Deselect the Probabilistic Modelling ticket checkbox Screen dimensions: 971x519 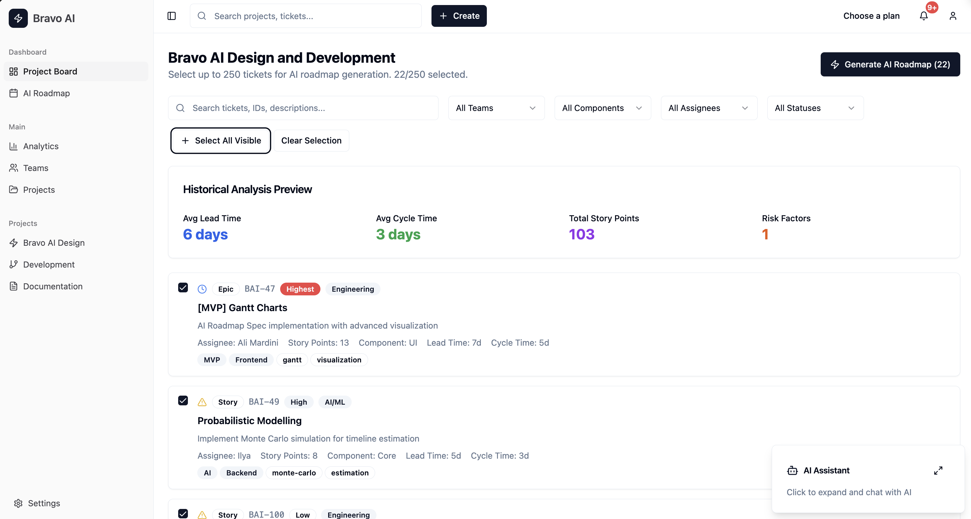click(183, 400)
